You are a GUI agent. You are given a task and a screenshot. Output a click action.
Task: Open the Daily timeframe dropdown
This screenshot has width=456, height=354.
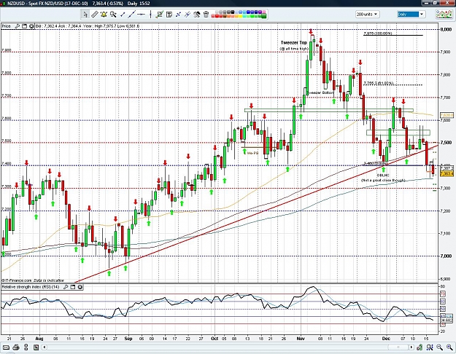coord(411,14)
